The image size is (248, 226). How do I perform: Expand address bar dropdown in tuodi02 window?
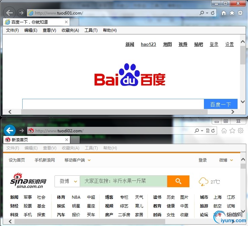pyautogui.click(x=202, y=131)
